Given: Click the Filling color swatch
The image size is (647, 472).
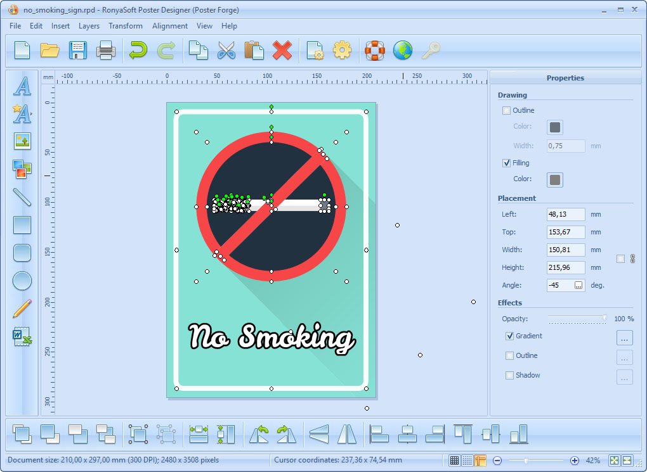Looking at the screenshot, I should pyautogui.click(x=555, y=180).
